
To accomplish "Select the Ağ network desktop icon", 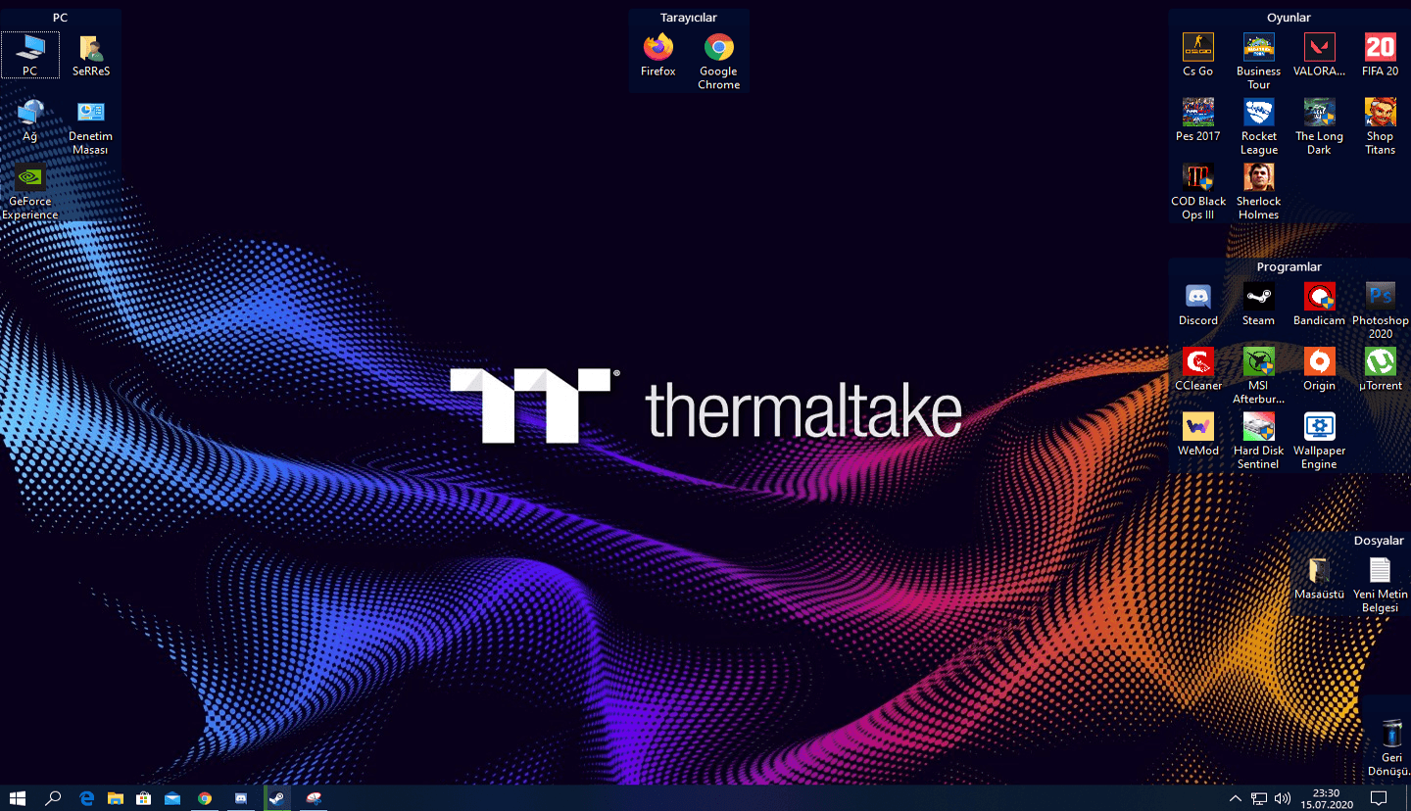I will pos(29,120).
